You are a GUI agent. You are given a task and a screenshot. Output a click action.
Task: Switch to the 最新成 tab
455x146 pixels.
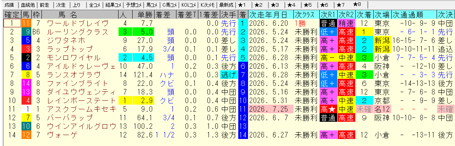pos(226,5)
